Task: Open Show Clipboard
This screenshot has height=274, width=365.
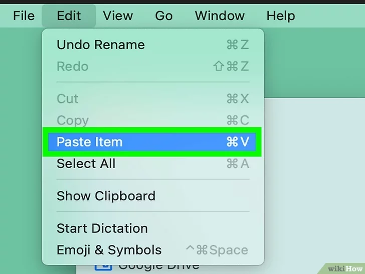Action: tap(106, 196)
